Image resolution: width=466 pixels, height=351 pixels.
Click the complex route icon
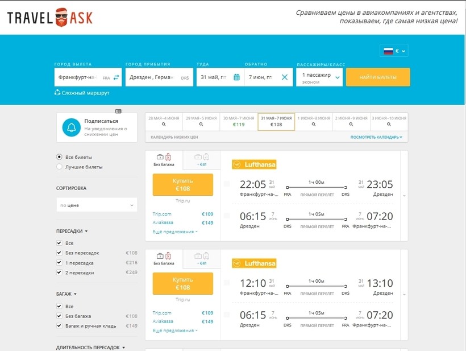pyautogui.click(x=57, y=93)
